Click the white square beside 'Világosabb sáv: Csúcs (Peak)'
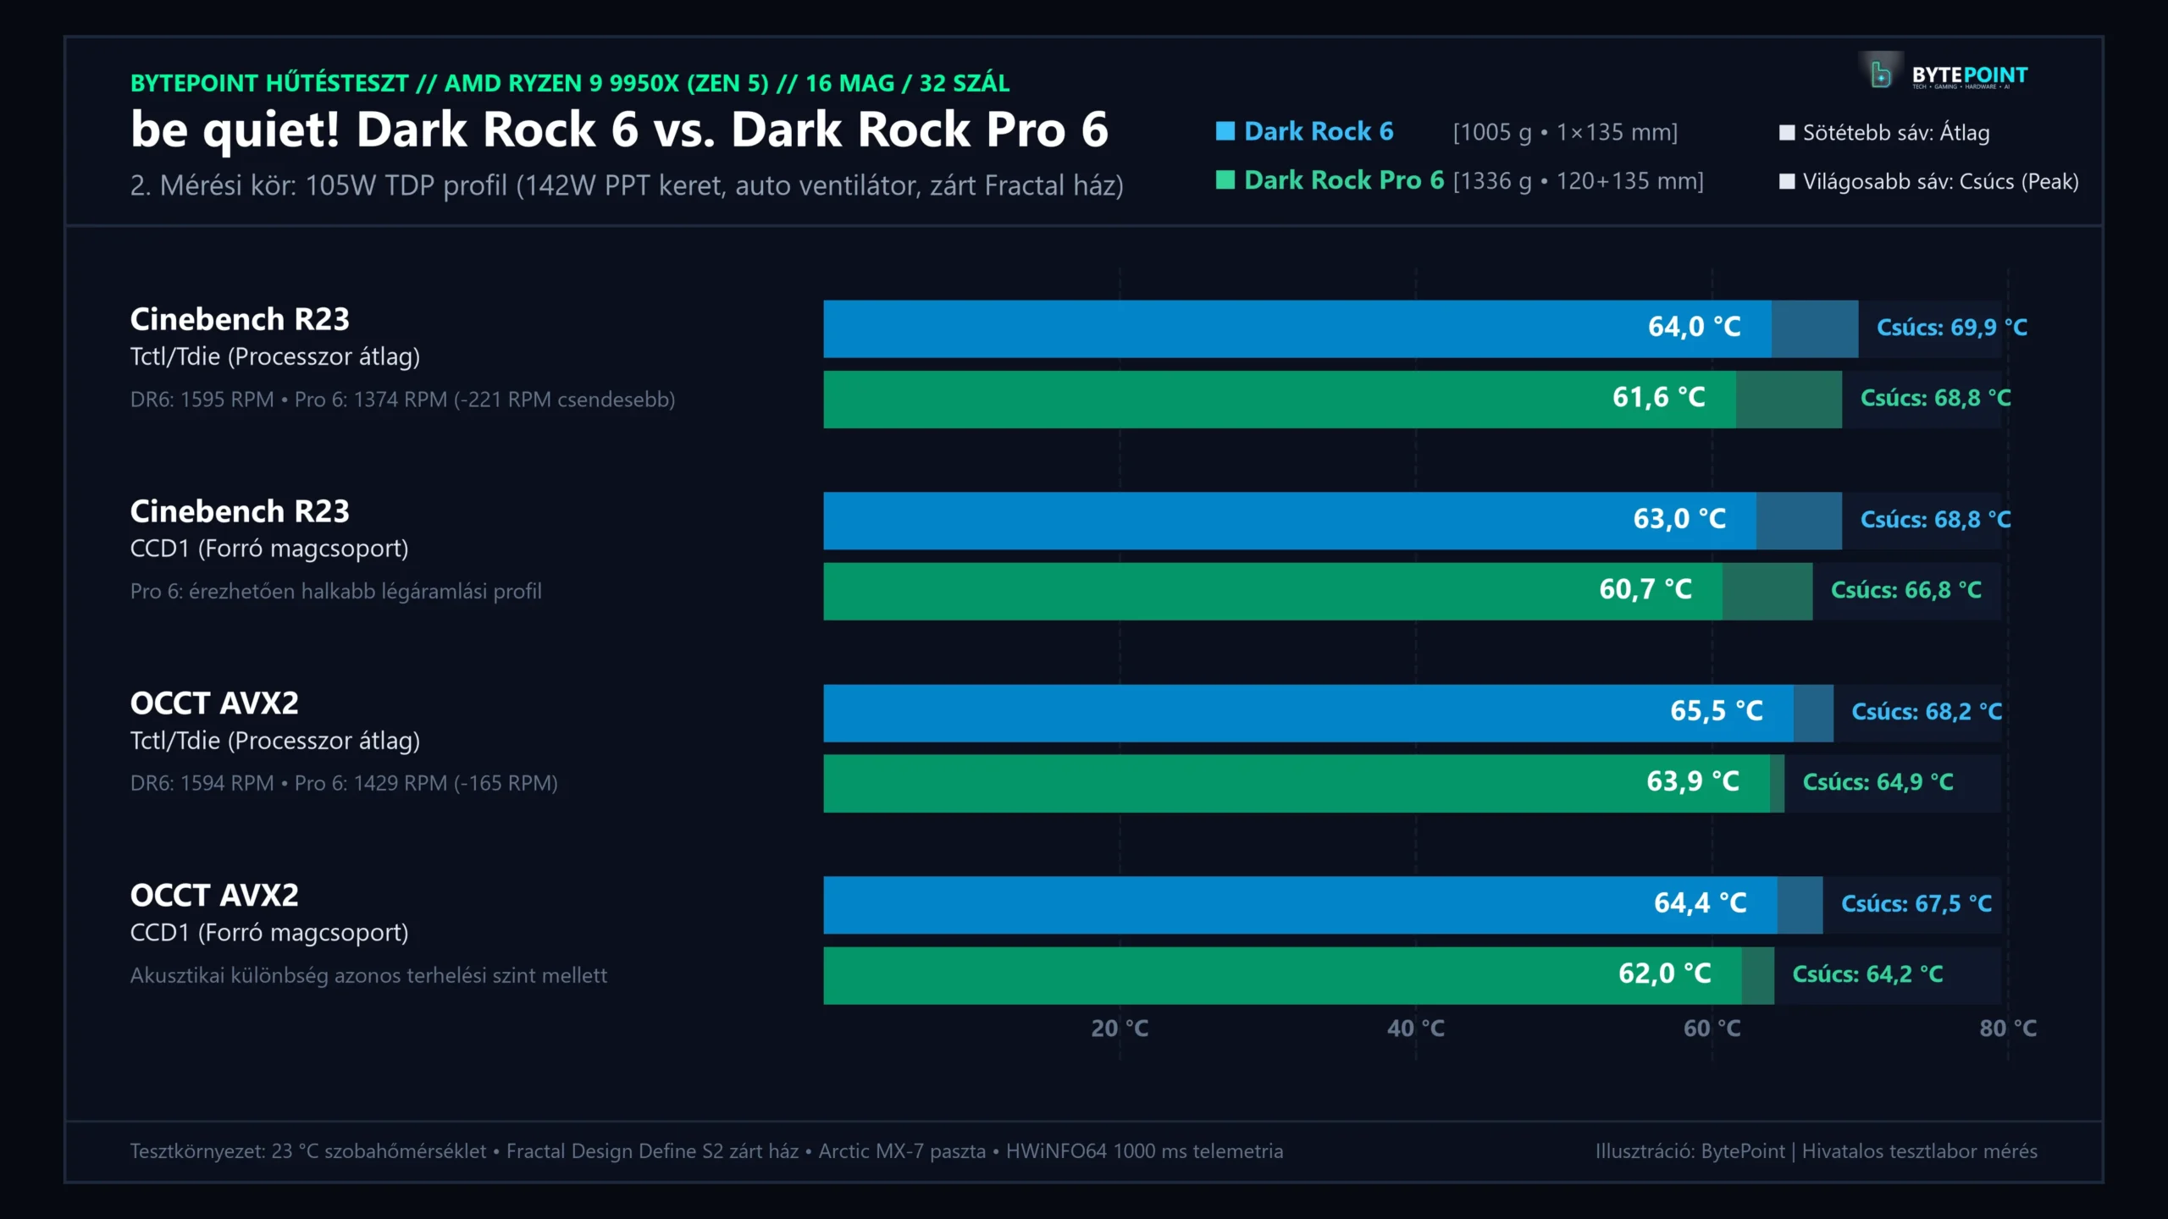 coord(1787,181)
